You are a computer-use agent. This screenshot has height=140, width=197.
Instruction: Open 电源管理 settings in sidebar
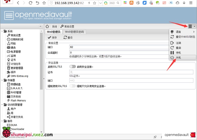[15, 52]
